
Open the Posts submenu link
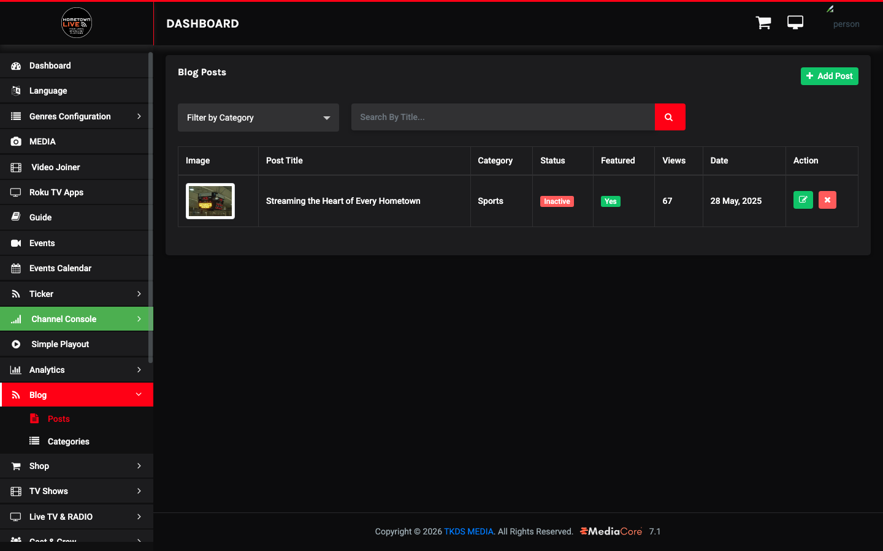coord(59,419)
